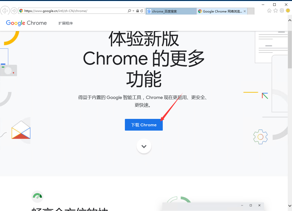292x211 pixels.
Task: Maximize the small bottom window
Action: (251, 205)
